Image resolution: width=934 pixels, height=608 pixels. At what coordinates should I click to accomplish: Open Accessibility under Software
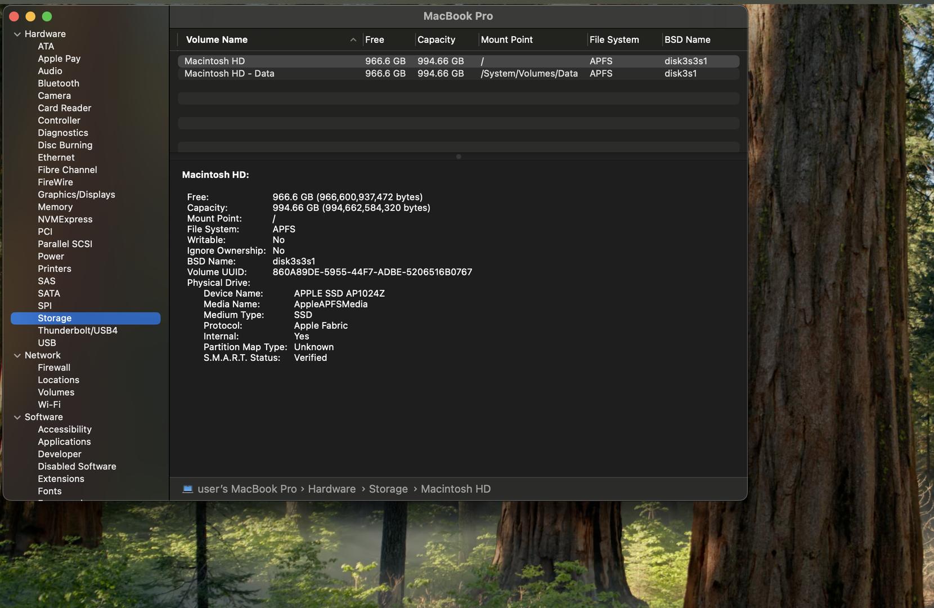(65, 430)
